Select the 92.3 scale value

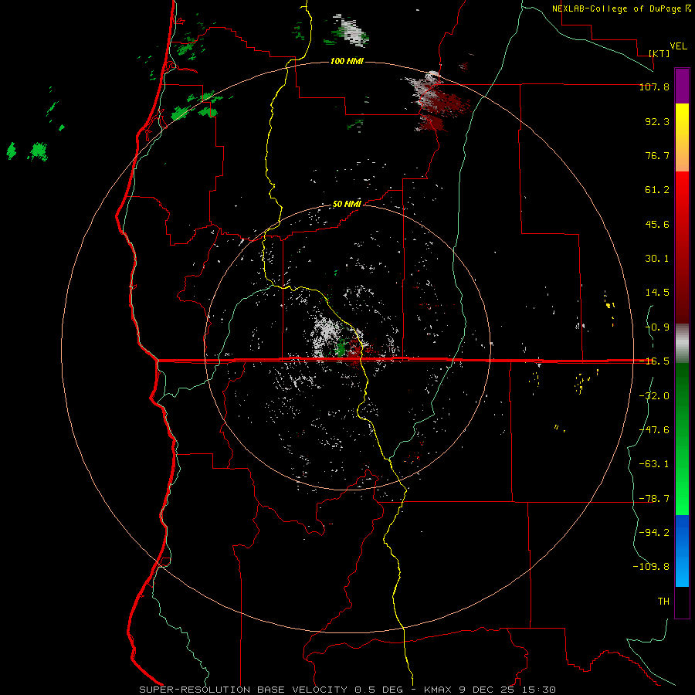click(657, 121)
